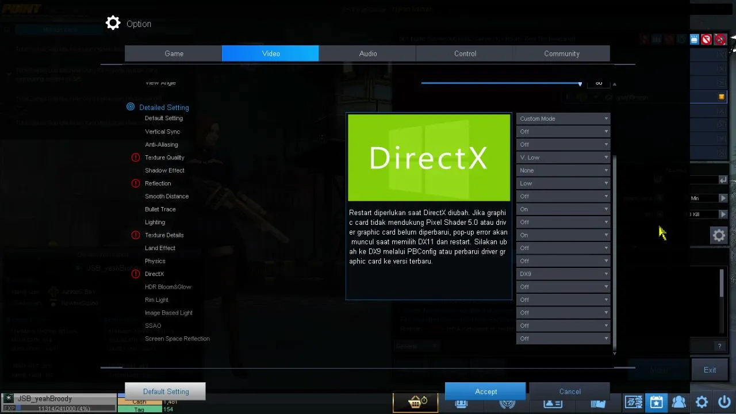
Task: Select the Video tab
Action: pos(271,53)
